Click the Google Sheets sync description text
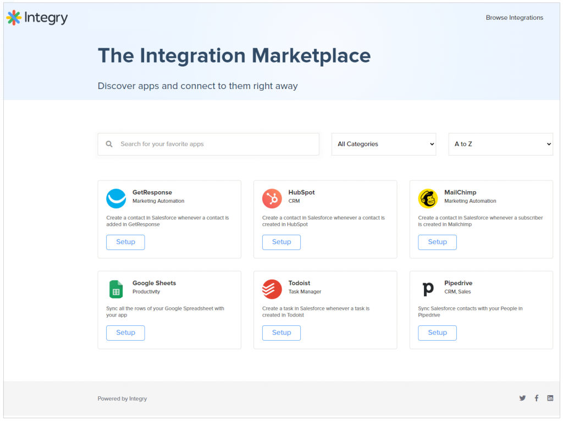The height and width of the screenshot is (421, 563). click(x=165, y=312)
